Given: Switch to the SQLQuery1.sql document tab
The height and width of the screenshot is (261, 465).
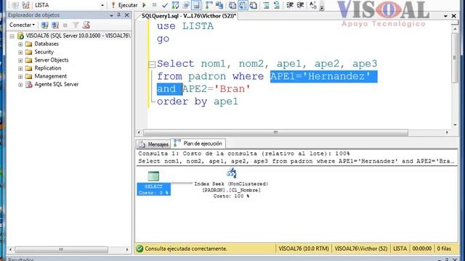Looking at the screenshot, I should [189, 16].
